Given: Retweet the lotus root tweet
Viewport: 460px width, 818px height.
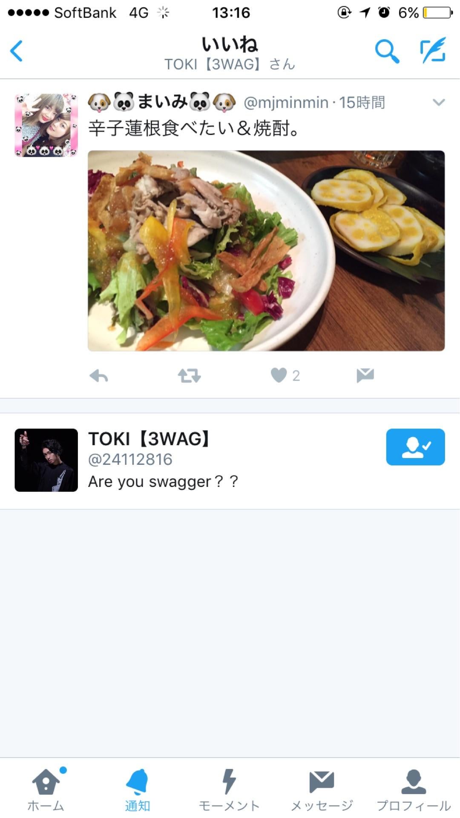Looking at the screenshot, I should click(189, 376).
